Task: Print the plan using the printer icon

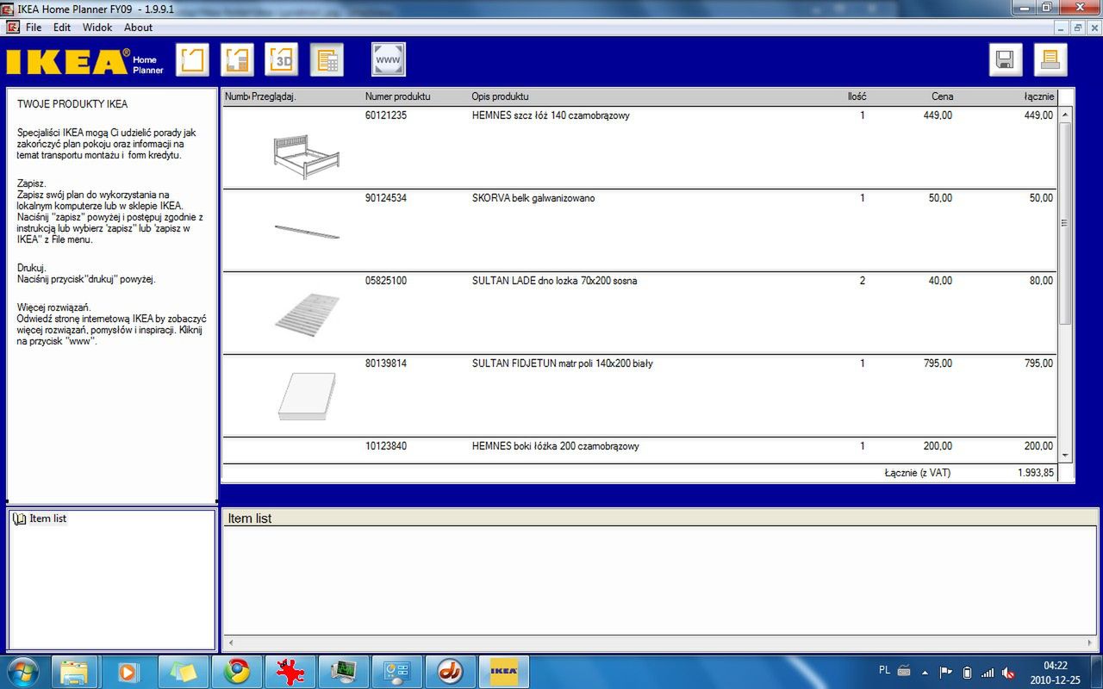Action: tap(1050, 59)
